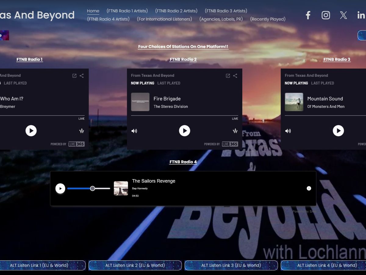366x275 pixels.
Task: Open the Facebook social icon
Action: click(308, 15)
